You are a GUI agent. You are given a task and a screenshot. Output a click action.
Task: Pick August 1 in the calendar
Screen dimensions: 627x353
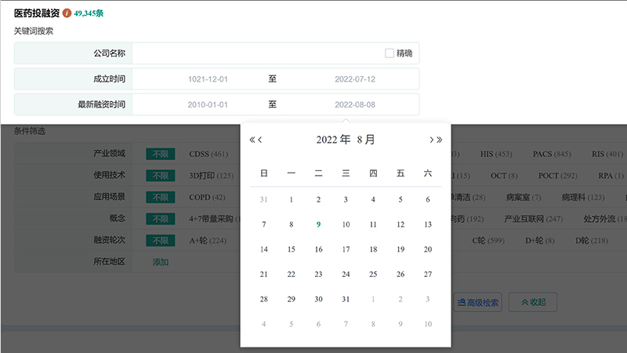(x=291, y=200)
